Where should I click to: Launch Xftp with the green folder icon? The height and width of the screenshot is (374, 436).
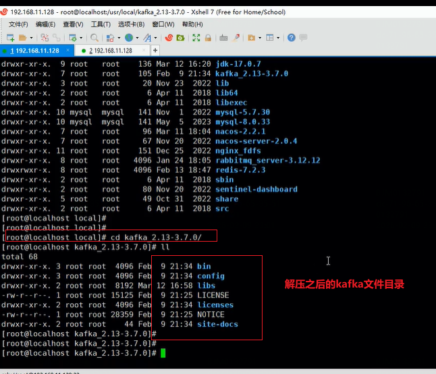coord(180,38)
